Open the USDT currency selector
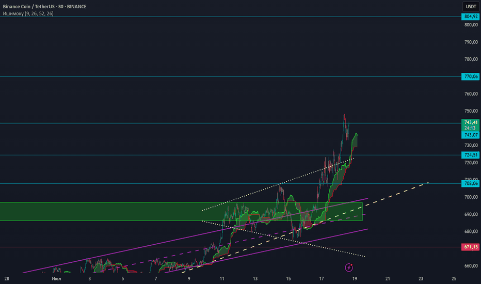The image size is (481, 284). coord(471,6)
